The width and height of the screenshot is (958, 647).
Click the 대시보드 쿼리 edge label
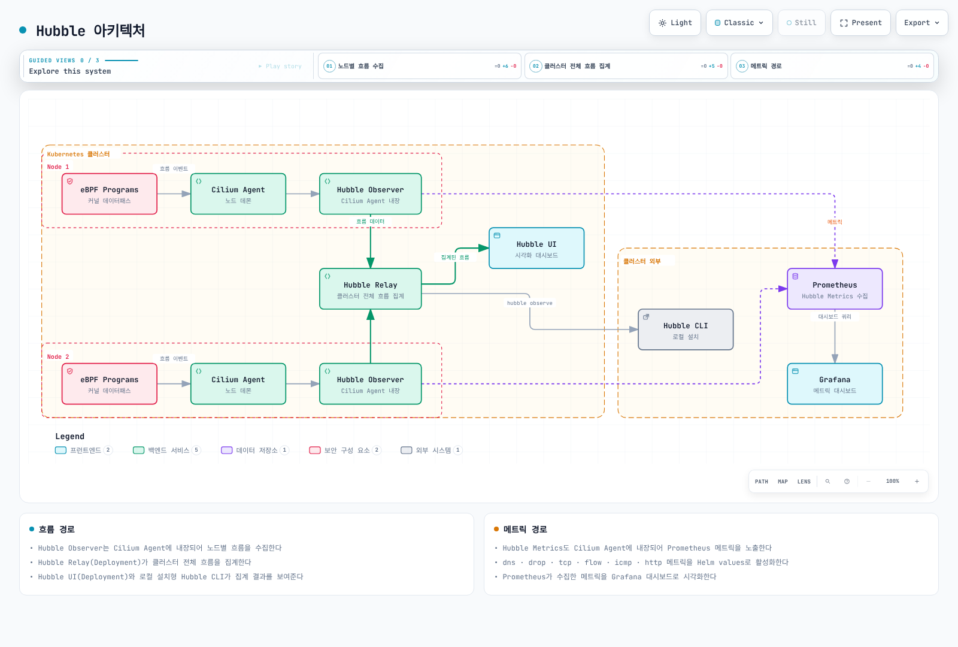coord(835,317)
